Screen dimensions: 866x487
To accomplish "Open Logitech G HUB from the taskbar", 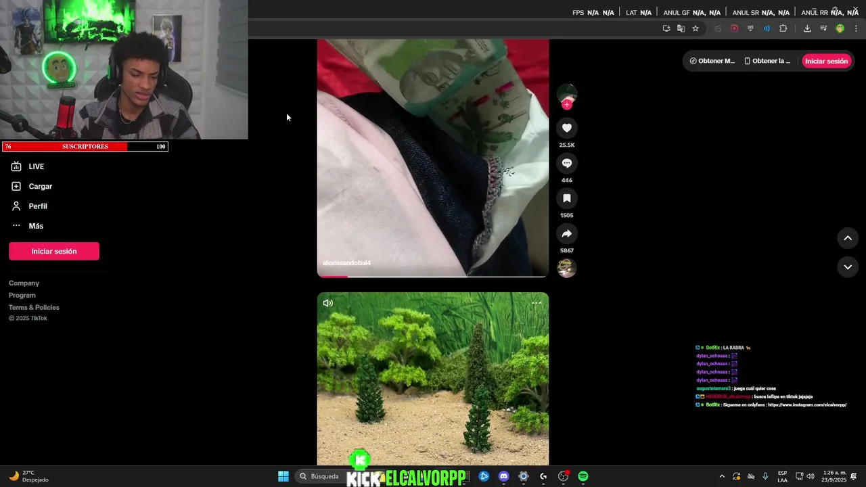I will 543,476.
